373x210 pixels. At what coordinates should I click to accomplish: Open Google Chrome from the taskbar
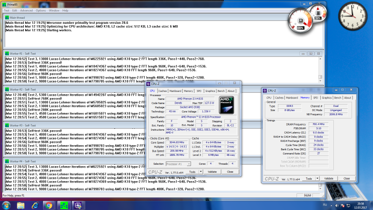[x=48, y=204]
